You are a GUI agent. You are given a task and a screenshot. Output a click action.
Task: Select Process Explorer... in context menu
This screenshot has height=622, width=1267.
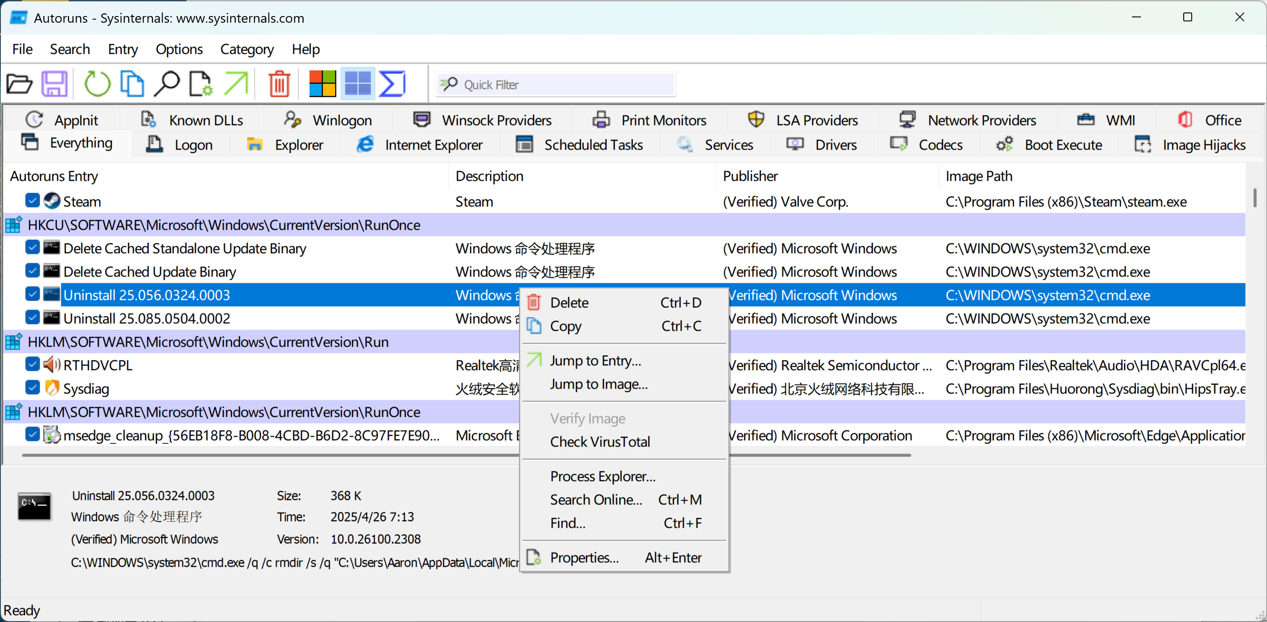[624, 476]
